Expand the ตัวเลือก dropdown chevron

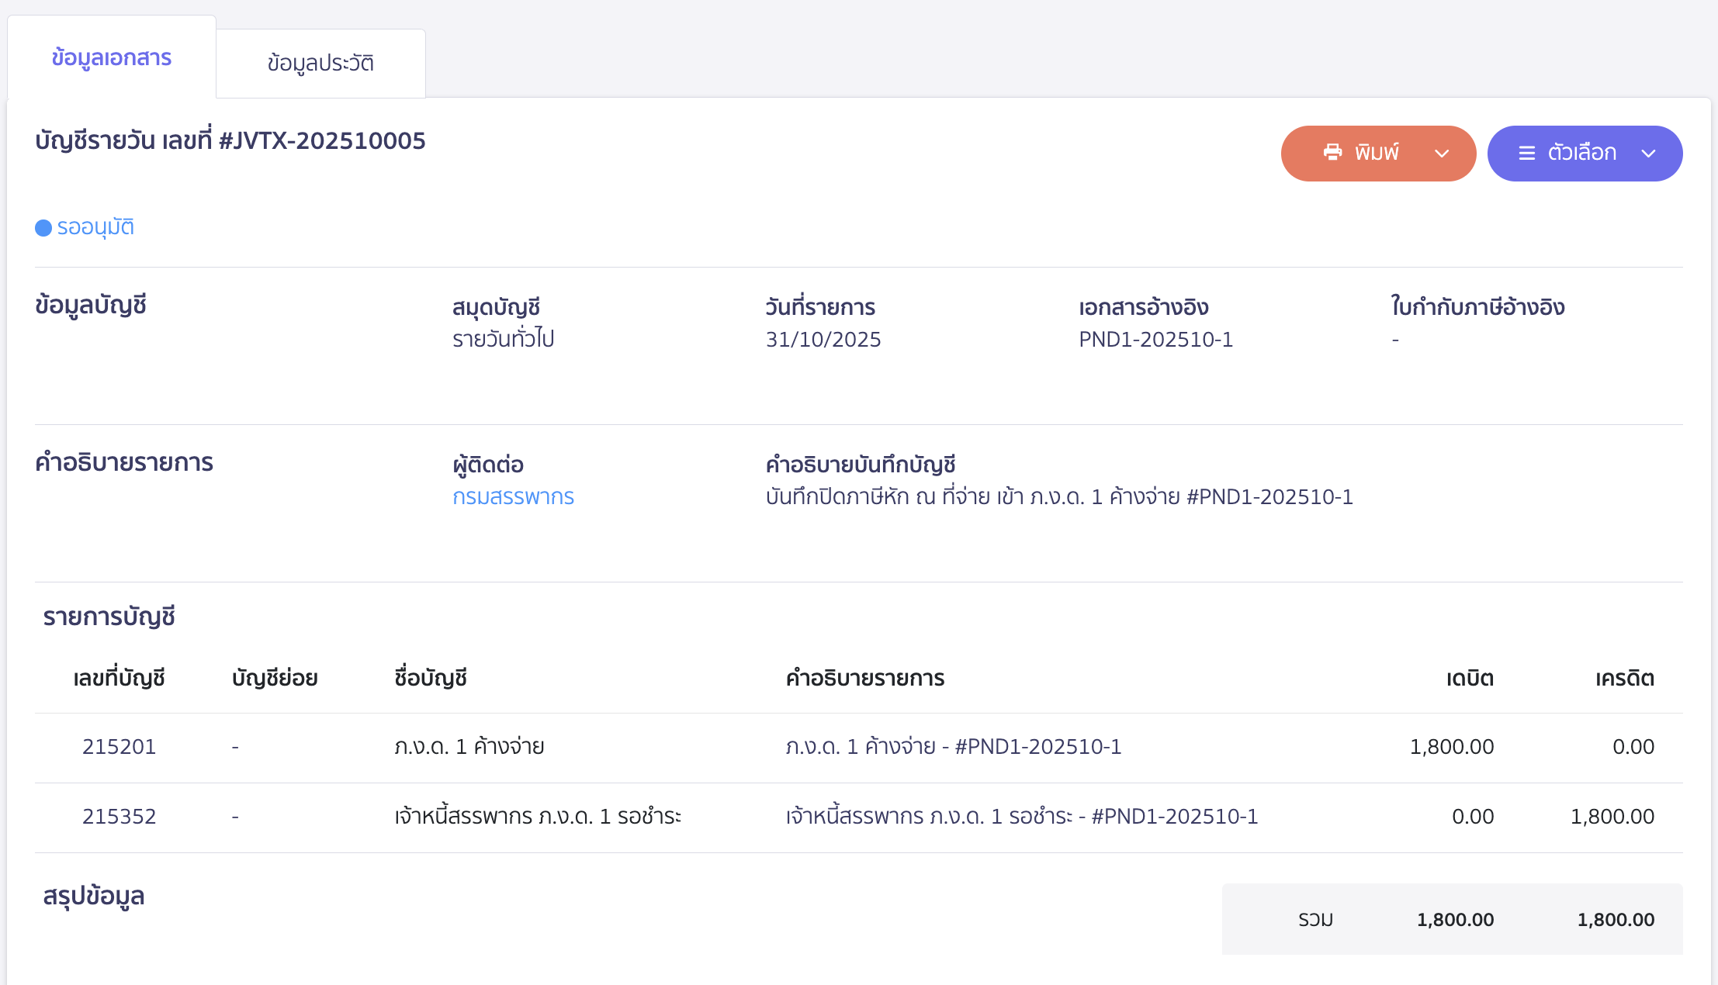(x=1648, y=154)
